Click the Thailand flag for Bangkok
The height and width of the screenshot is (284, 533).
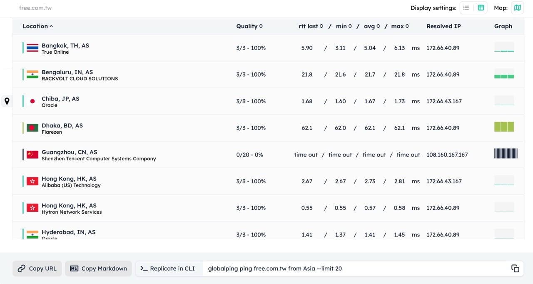pos(32,48)
